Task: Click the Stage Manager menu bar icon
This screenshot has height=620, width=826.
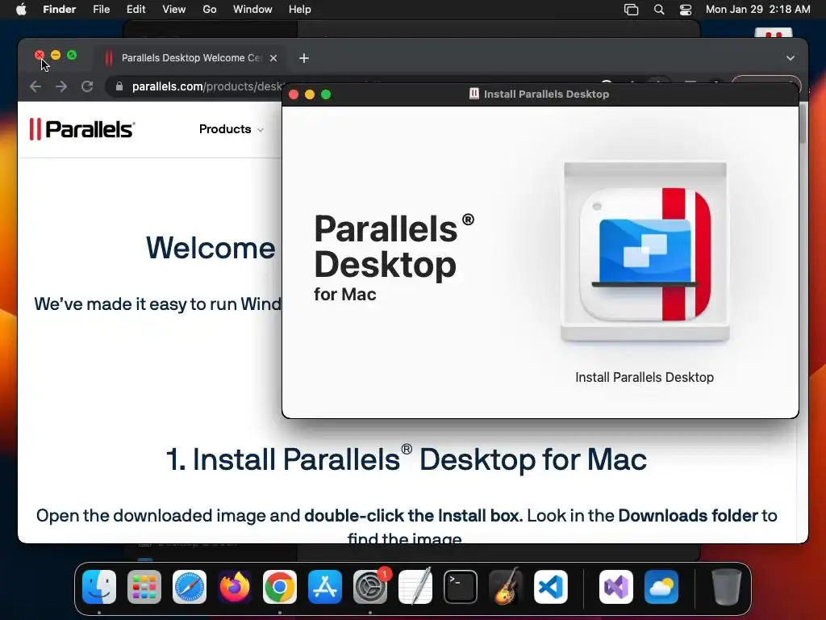Action: [x=631, y=10]
